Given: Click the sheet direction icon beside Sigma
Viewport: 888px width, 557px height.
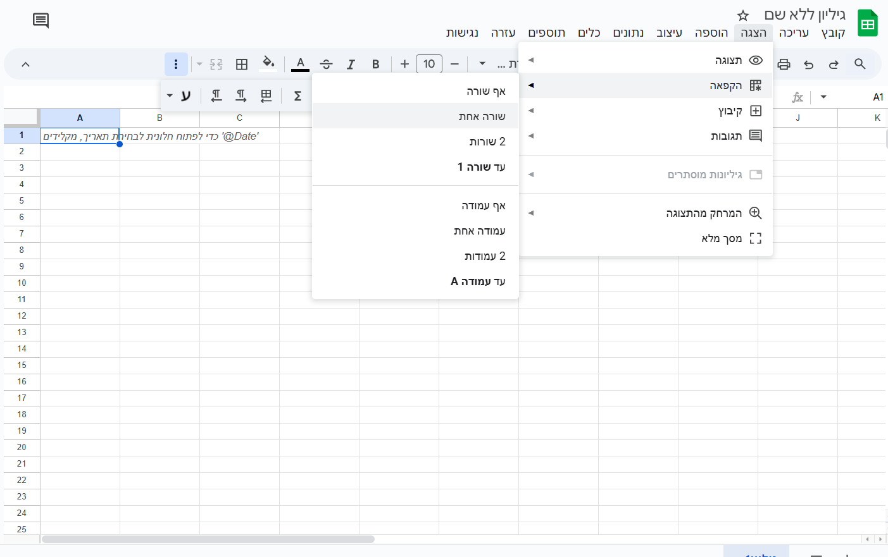Looking at the screenshot, I should click(x=266, y=96).
